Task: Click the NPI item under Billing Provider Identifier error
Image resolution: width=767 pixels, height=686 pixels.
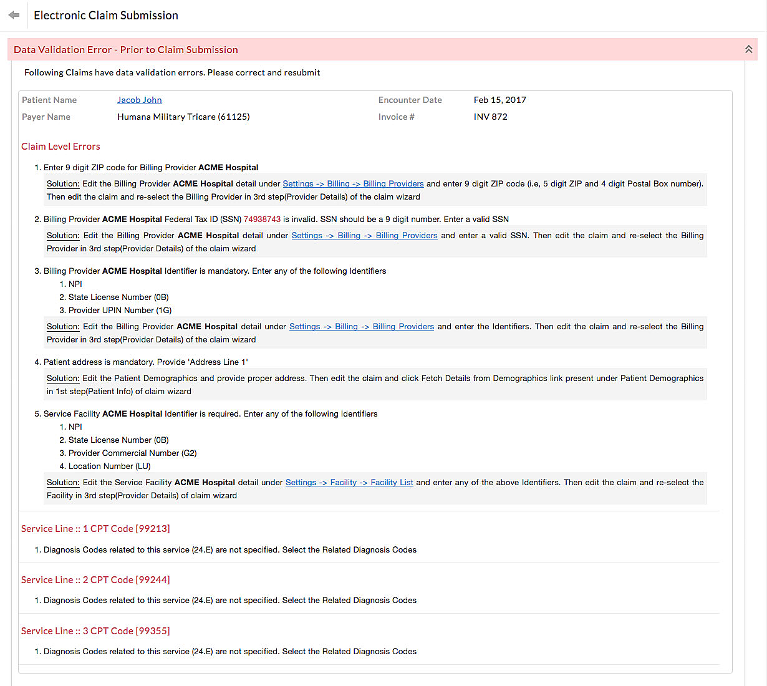Action: coord(75,284)
